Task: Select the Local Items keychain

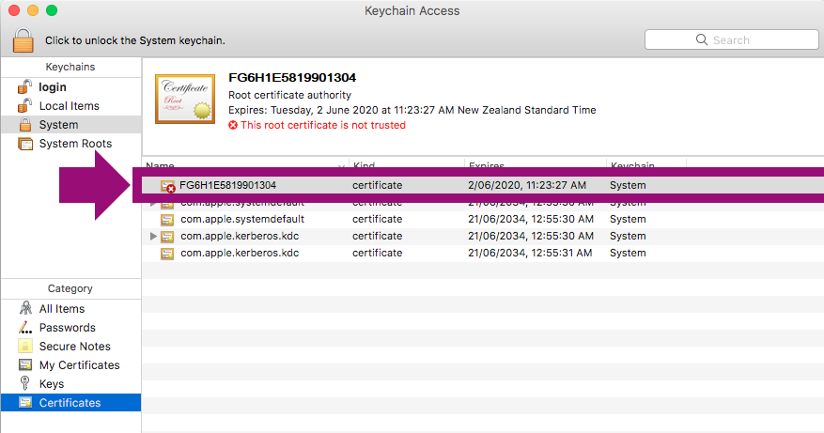Action: (71, 106)
